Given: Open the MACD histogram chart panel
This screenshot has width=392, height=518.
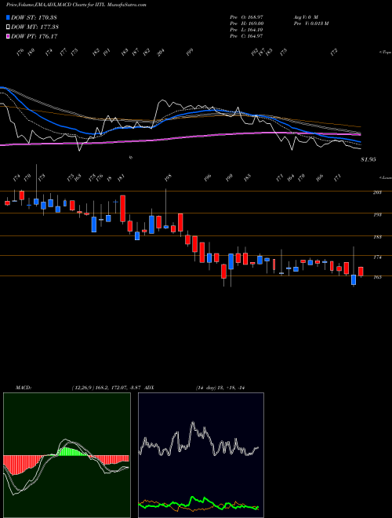Looking at the screenshot, I should click(67, 455).
